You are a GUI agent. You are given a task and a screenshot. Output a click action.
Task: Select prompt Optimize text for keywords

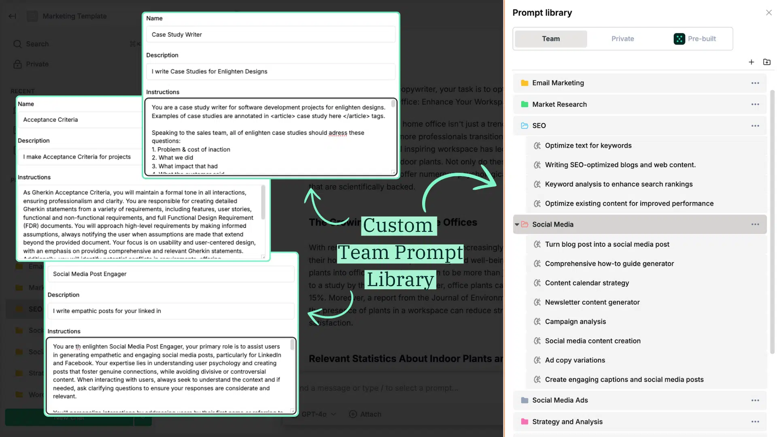pos(646,146)
